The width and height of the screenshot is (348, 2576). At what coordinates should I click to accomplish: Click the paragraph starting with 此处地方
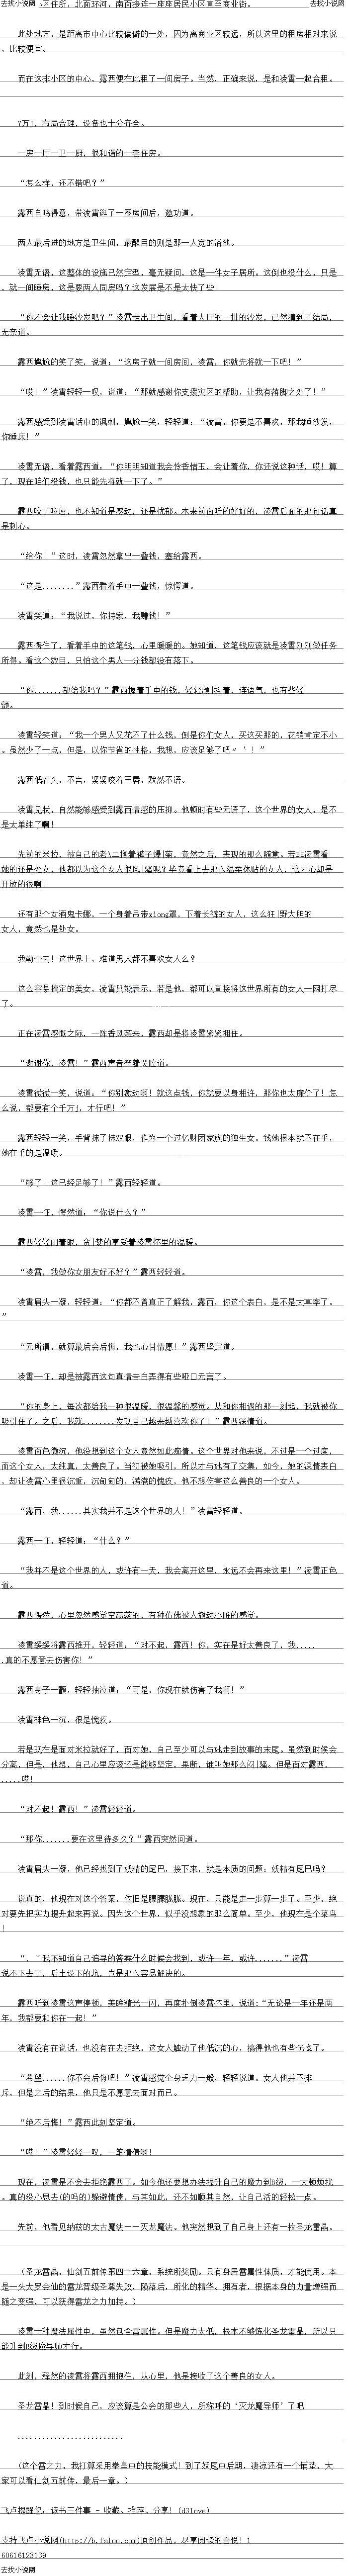(174, 40)
